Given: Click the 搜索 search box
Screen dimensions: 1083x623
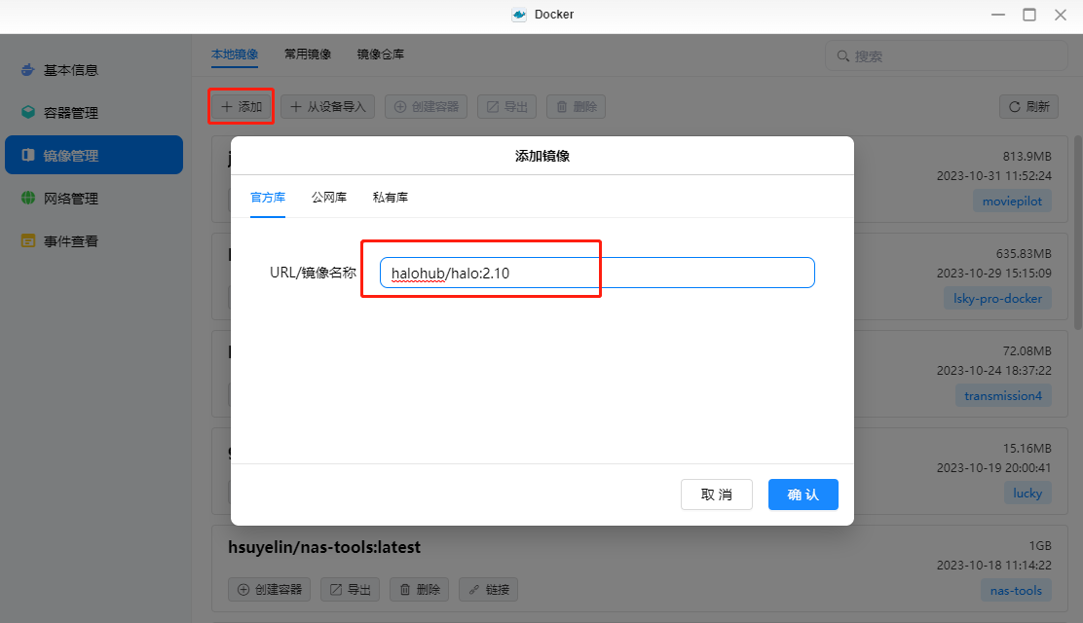Looking at the screenshot, I should click(x=945, y=55).
